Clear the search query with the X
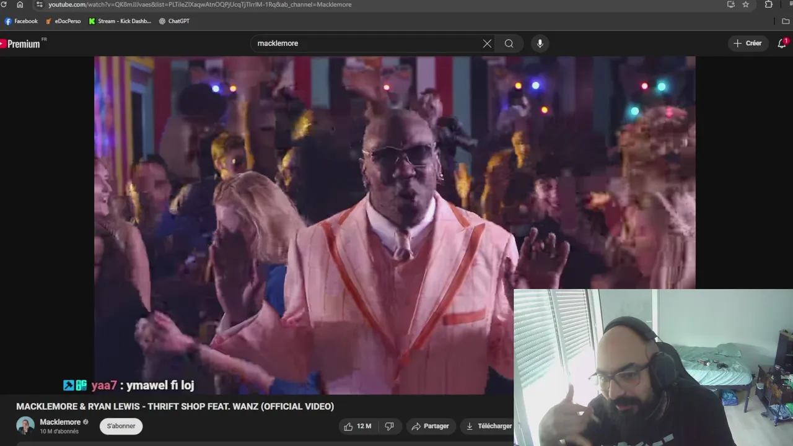Screen dimensions: 793x446 487,43
